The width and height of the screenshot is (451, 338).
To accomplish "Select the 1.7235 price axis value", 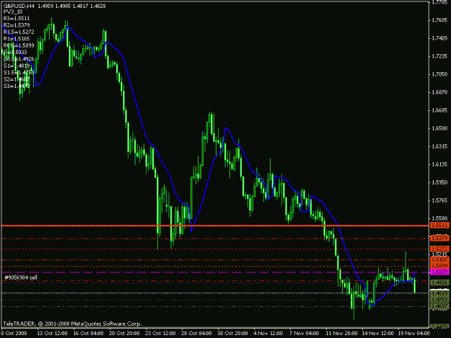I will pyautogui.click(x=439, y=56).
